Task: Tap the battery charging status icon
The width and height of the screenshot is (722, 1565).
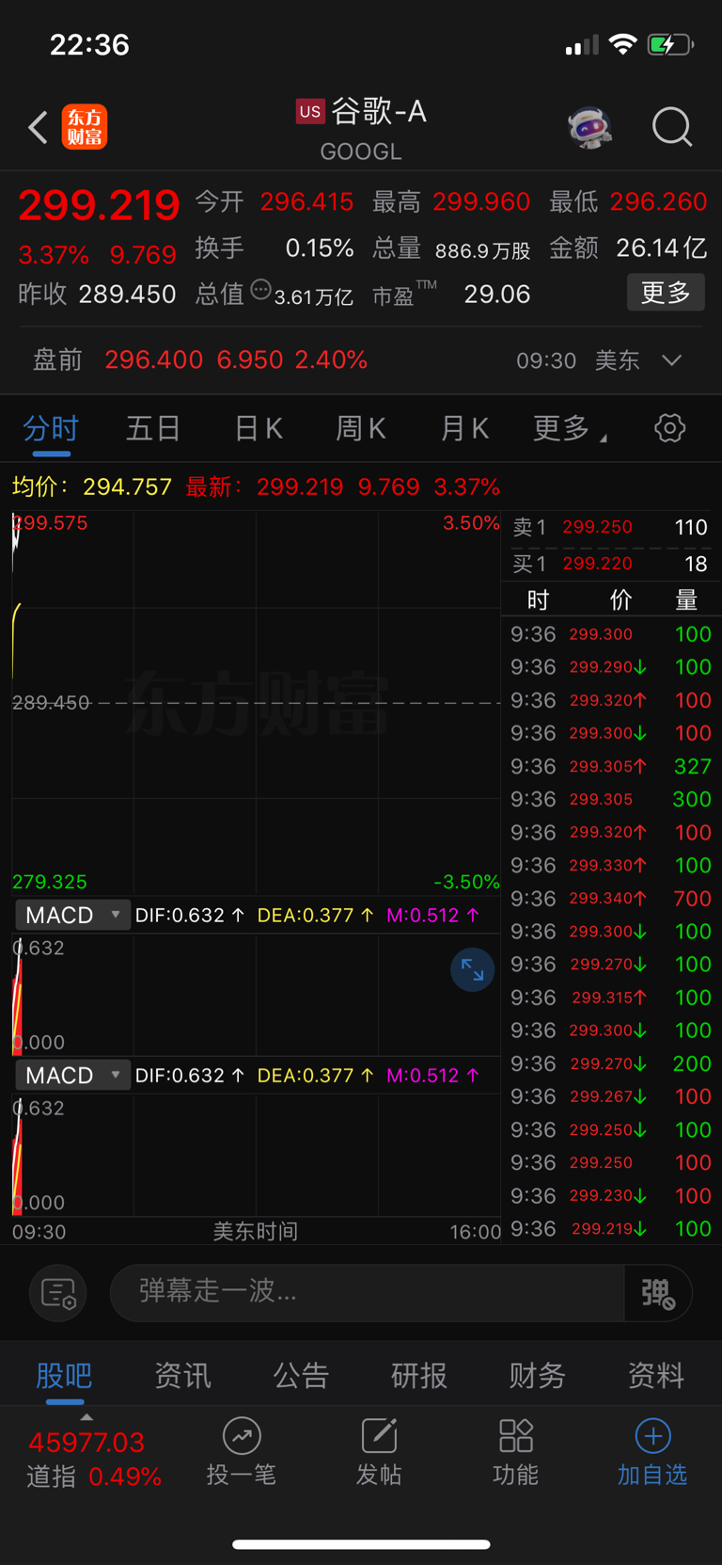Action: point(670,44)
